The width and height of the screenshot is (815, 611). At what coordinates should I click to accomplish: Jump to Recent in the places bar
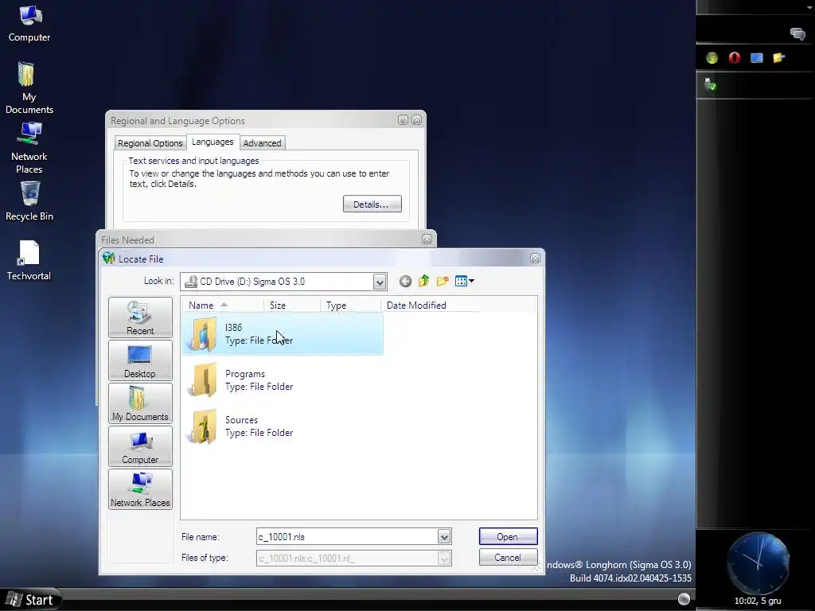tap(140, 317)
